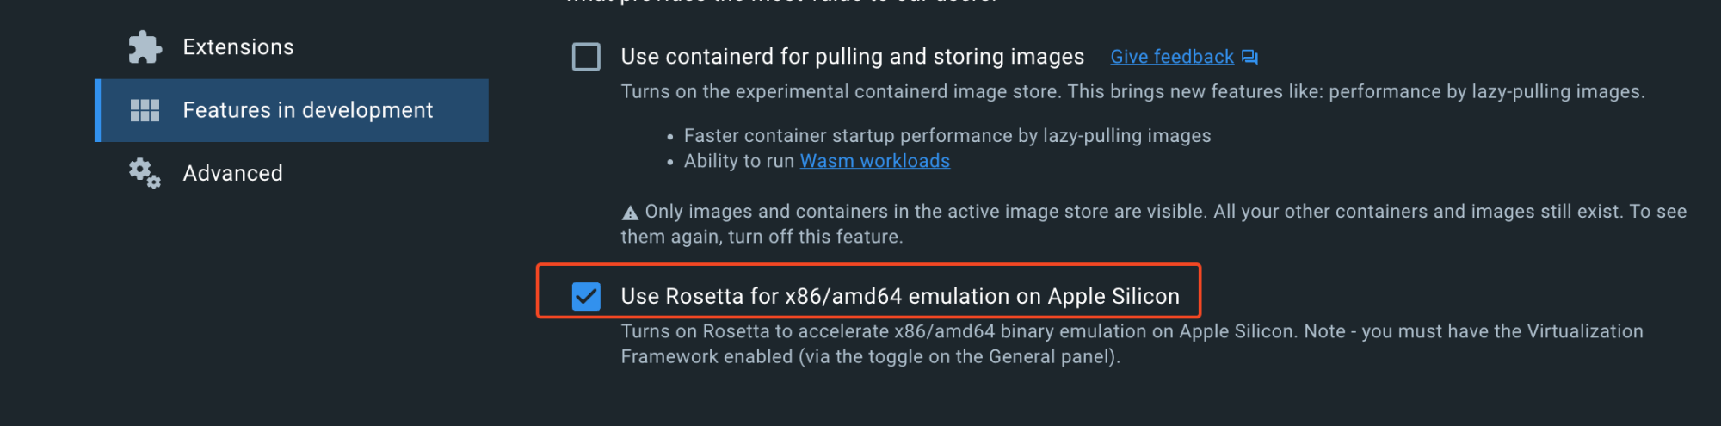Click the warning triangle icon

click(630, 213)
